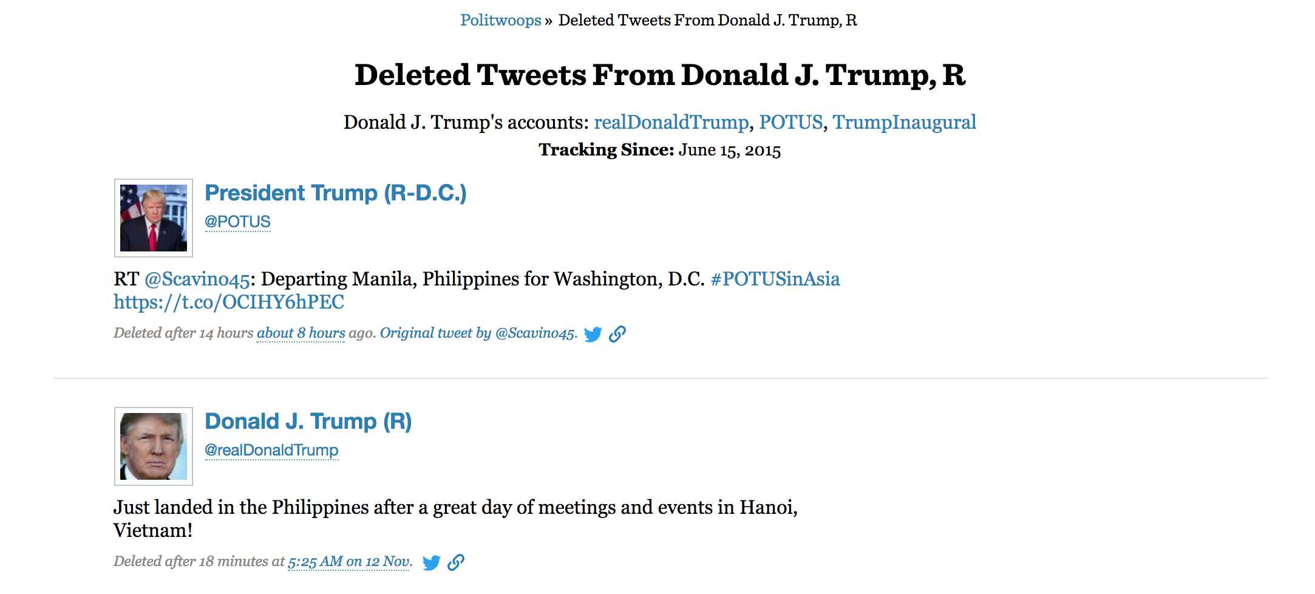
Task: Open the @Scavino45 mention in retweet text
Action: pos(197,279)
